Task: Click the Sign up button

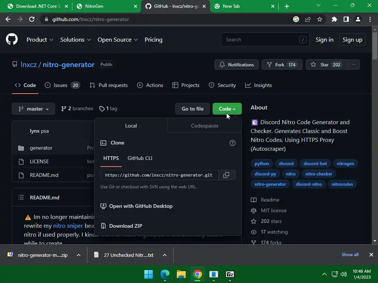Action: (353, 40)
